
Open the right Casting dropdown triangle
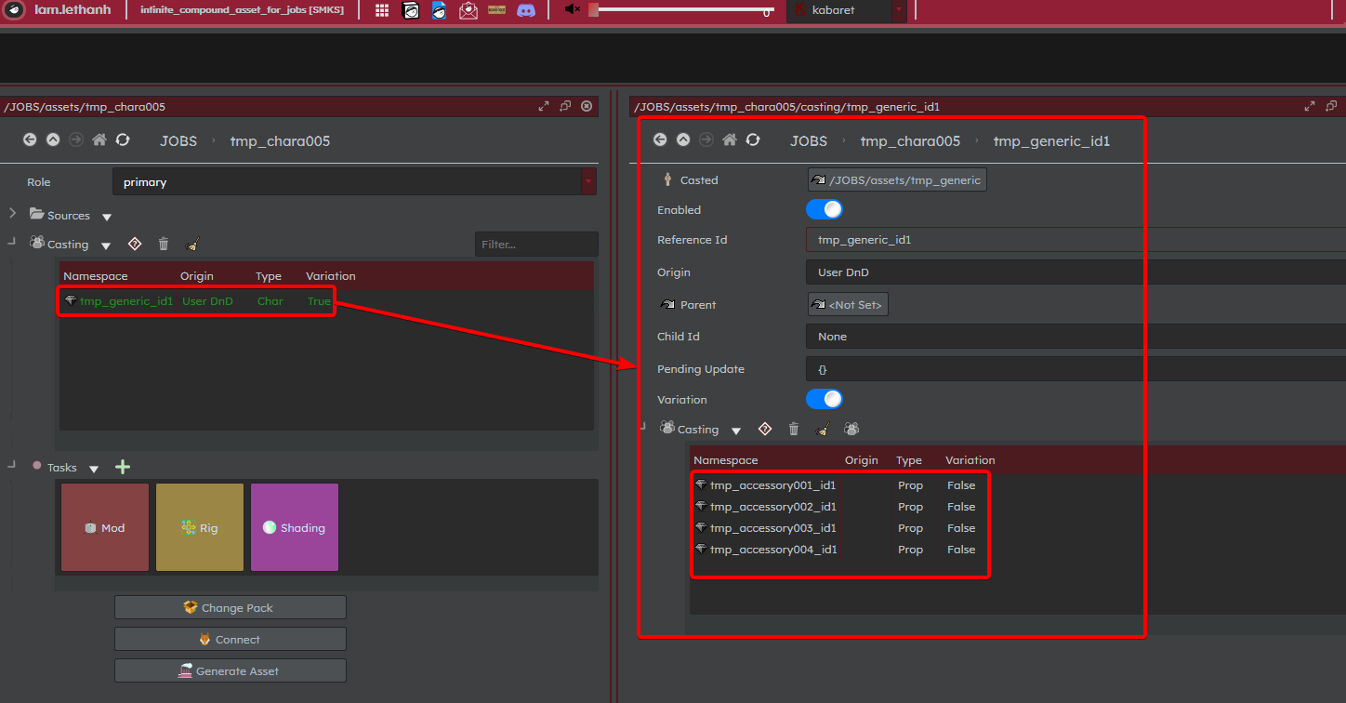[736, 431]
